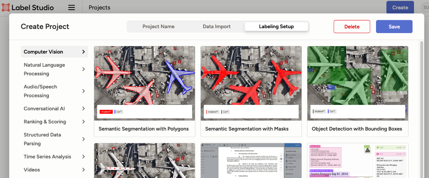Click Airplane label in Bounding Boxes preview
429x178 pixels.
click(x=319, y=112)
